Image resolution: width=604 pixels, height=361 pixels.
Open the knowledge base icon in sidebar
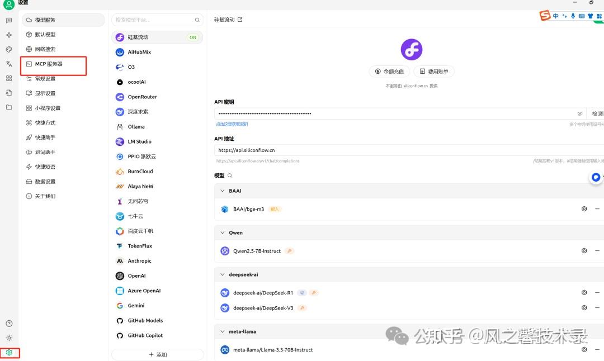click(x=9, y=93)
